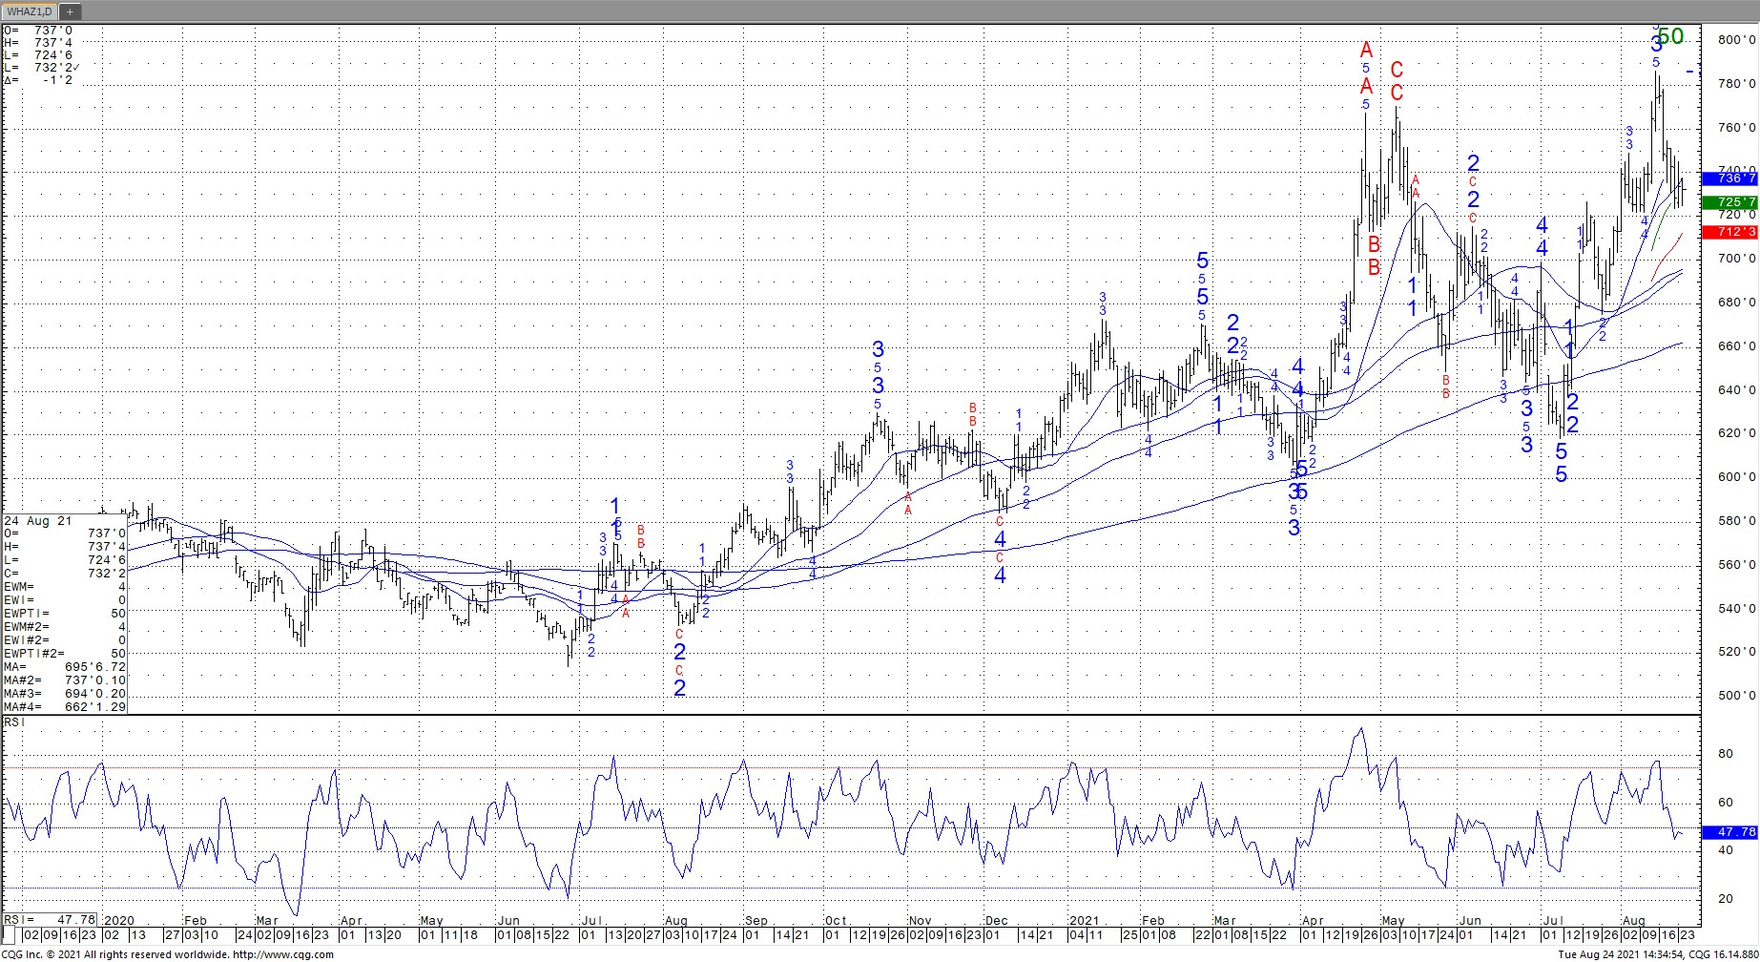Click the EWM= 4 row in data box
The height and width of the screenshot is (962, 1760).
click(65, 587)
